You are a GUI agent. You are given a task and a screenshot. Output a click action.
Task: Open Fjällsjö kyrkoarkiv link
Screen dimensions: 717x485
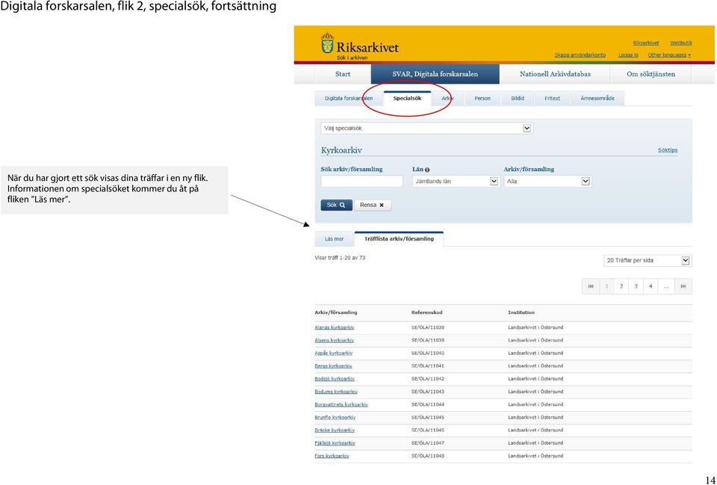click(335, 443)
